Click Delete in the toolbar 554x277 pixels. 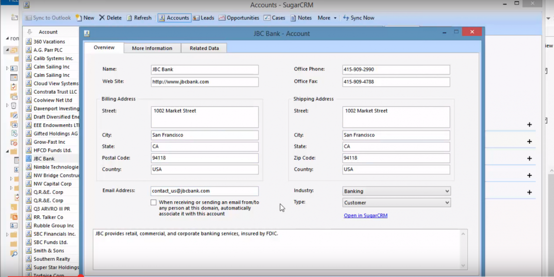tap(110, 17)
